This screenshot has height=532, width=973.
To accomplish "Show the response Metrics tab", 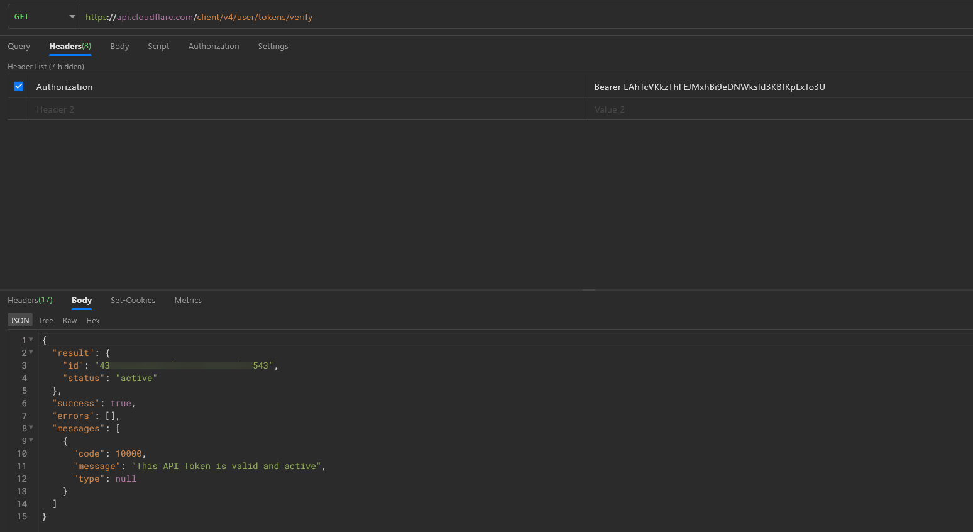I will 188,301.
